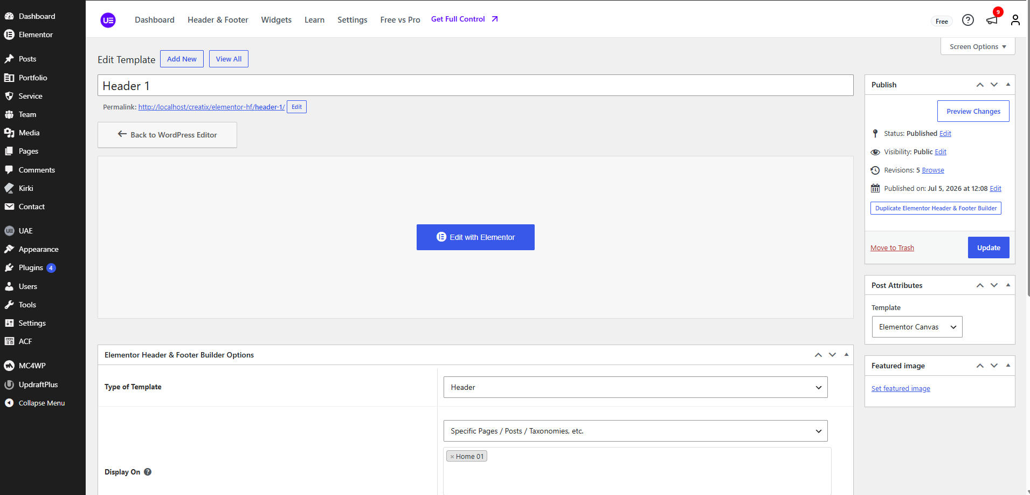Click the Appearance paintbrush icon
The height and width of the screenshot is (495, 1030).
(x=9, y=249)
